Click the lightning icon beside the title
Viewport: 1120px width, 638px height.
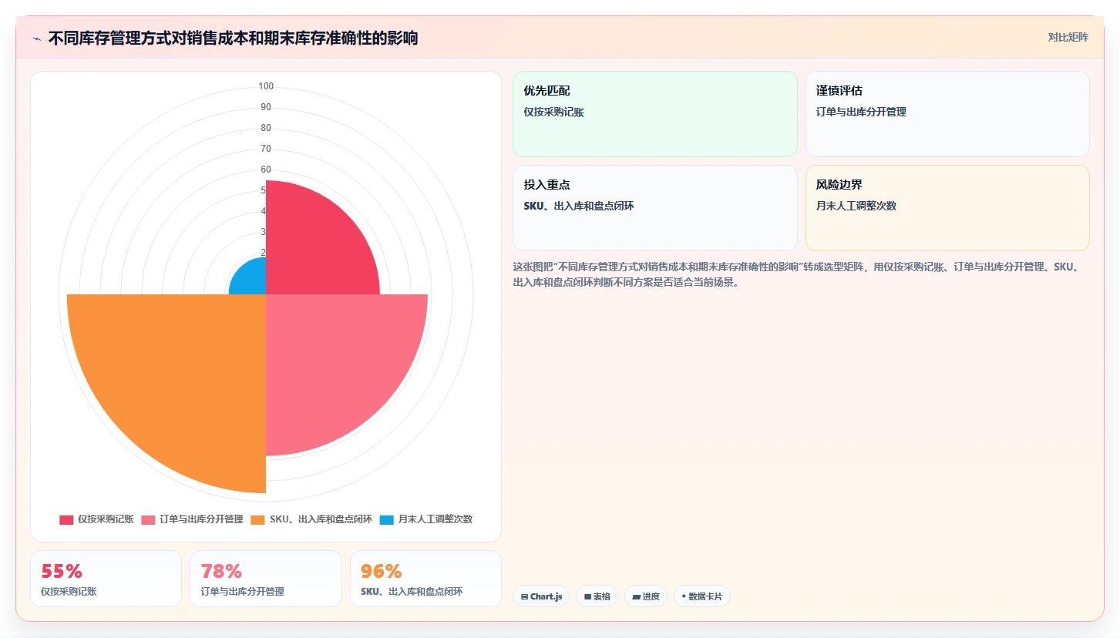pyautogui.click(x=37, y=38)
